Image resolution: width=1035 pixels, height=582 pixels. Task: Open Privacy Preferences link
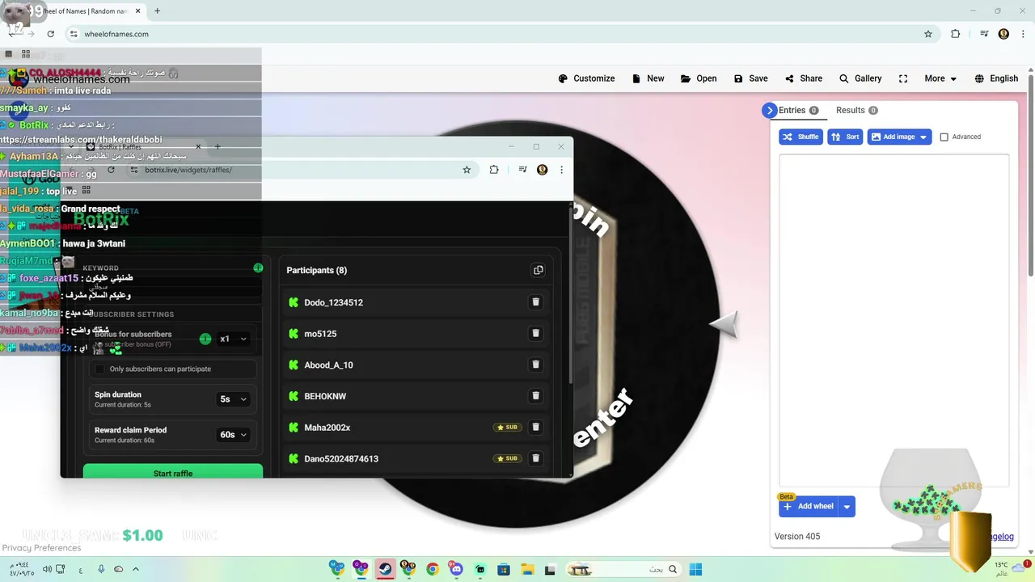click(x=41, y=548)
